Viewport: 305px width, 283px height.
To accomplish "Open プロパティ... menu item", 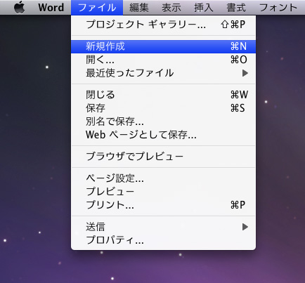I will pyautogui.click(x=163, y=240).
